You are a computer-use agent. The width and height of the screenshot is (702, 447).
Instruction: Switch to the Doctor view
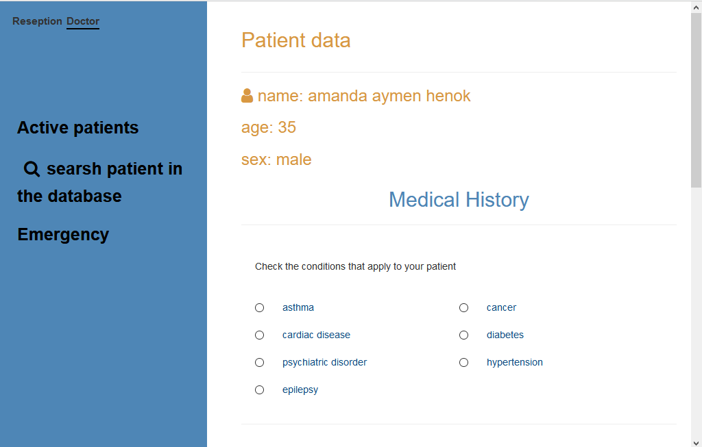point(82,21)
